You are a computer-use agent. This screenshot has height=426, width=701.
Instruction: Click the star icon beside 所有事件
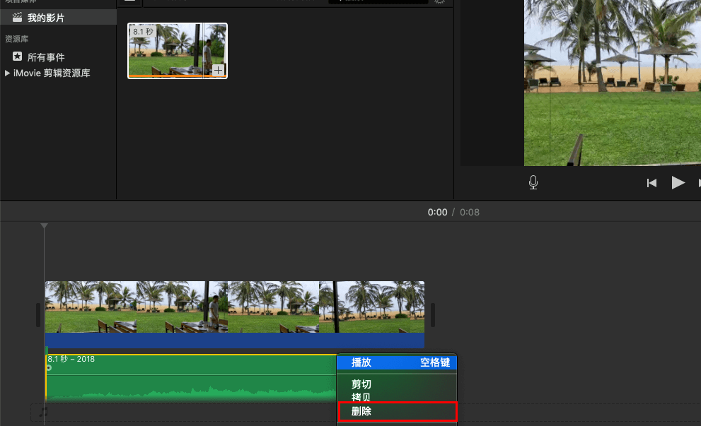[x=18, y=57]
